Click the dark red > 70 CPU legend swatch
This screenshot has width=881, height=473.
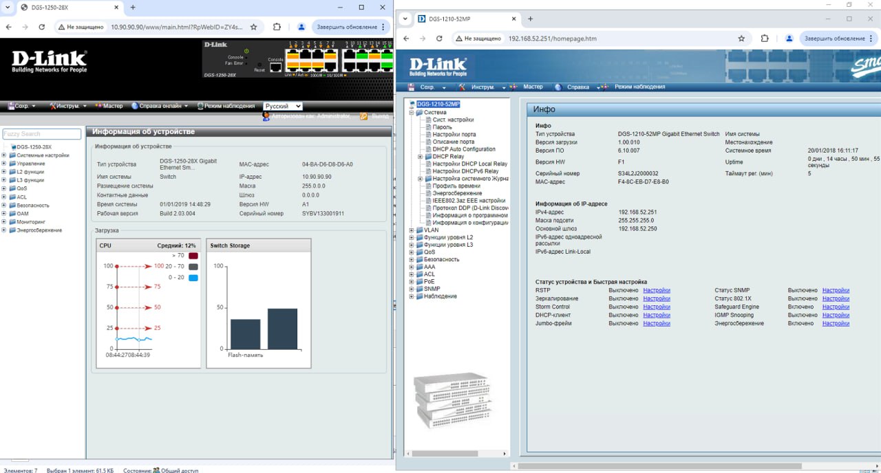point(193,256)
